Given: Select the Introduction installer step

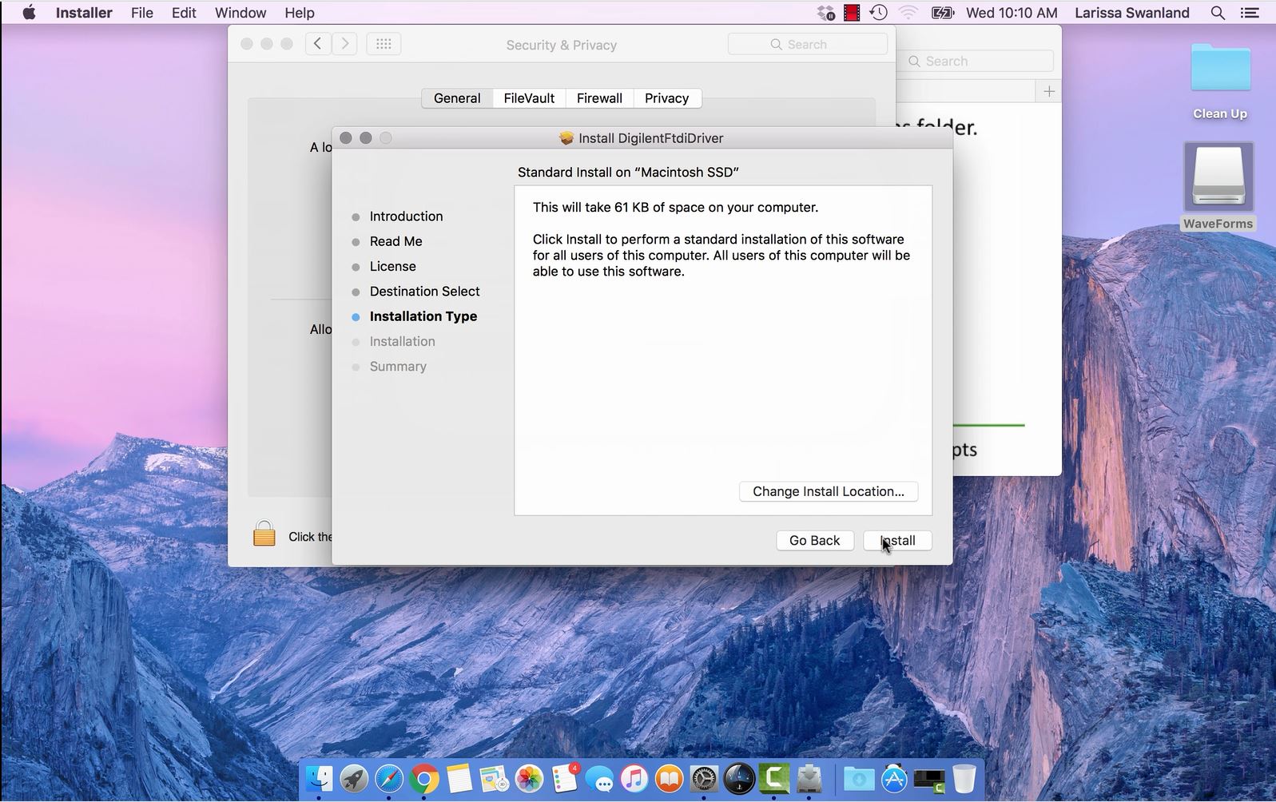Looking at the screenshot, I should [406, 216].
